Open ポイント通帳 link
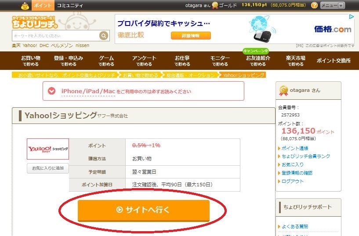This screenshot has height=236, width=359. (295, 148)
